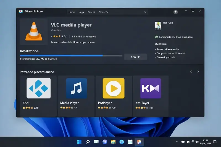Open the Giochi tab
The height and width of the screenshot is (147, 221).
pos(91,12)
